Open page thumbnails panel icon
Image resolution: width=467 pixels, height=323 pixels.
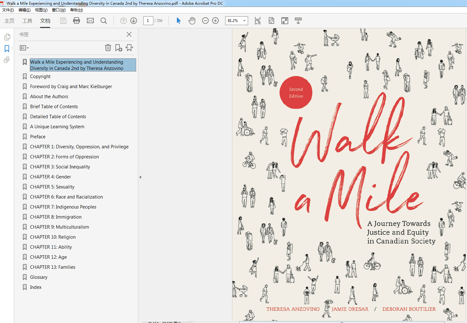pos(7,37)
